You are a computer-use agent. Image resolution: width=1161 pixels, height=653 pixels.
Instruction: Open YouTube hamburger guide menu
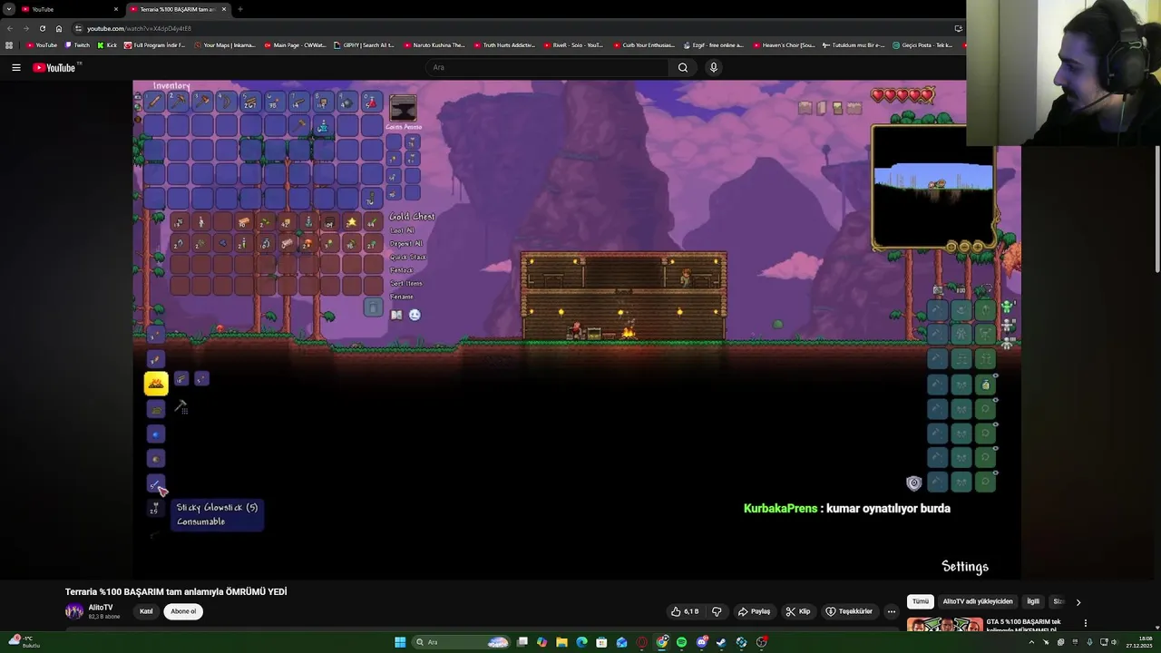[16, 67]
